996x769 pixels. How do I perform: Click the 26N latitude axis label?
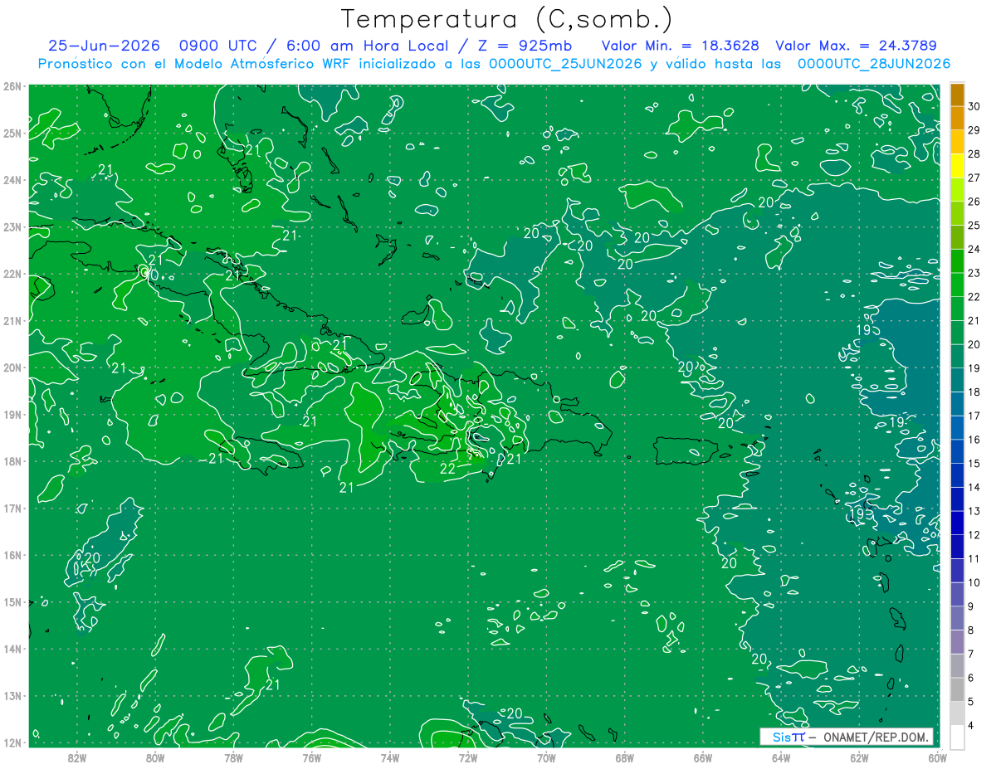[12, 86]
